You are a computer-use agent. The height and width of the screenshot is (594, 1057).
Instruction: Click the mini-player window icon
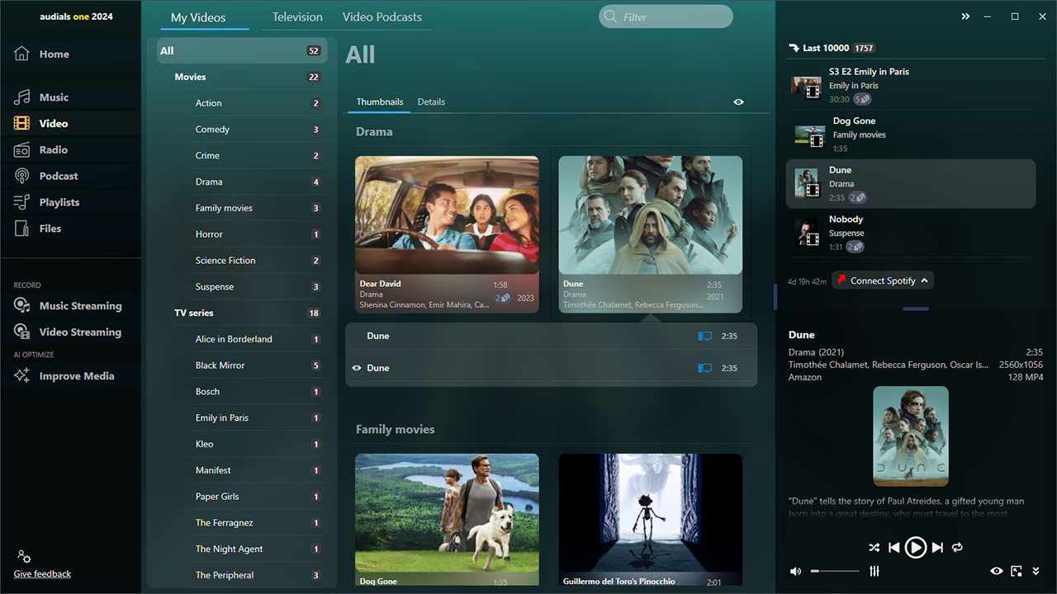click(1017, 571)
